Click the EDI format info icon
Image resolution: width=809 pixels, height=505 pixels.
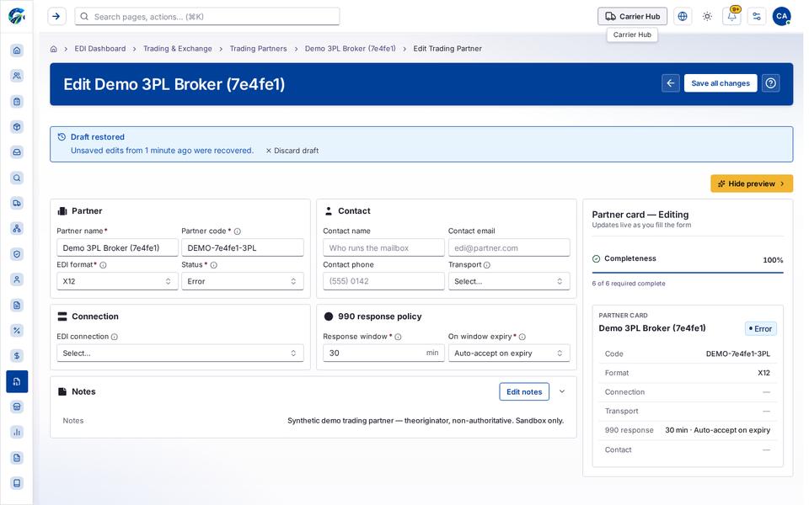tap(103, 265)
